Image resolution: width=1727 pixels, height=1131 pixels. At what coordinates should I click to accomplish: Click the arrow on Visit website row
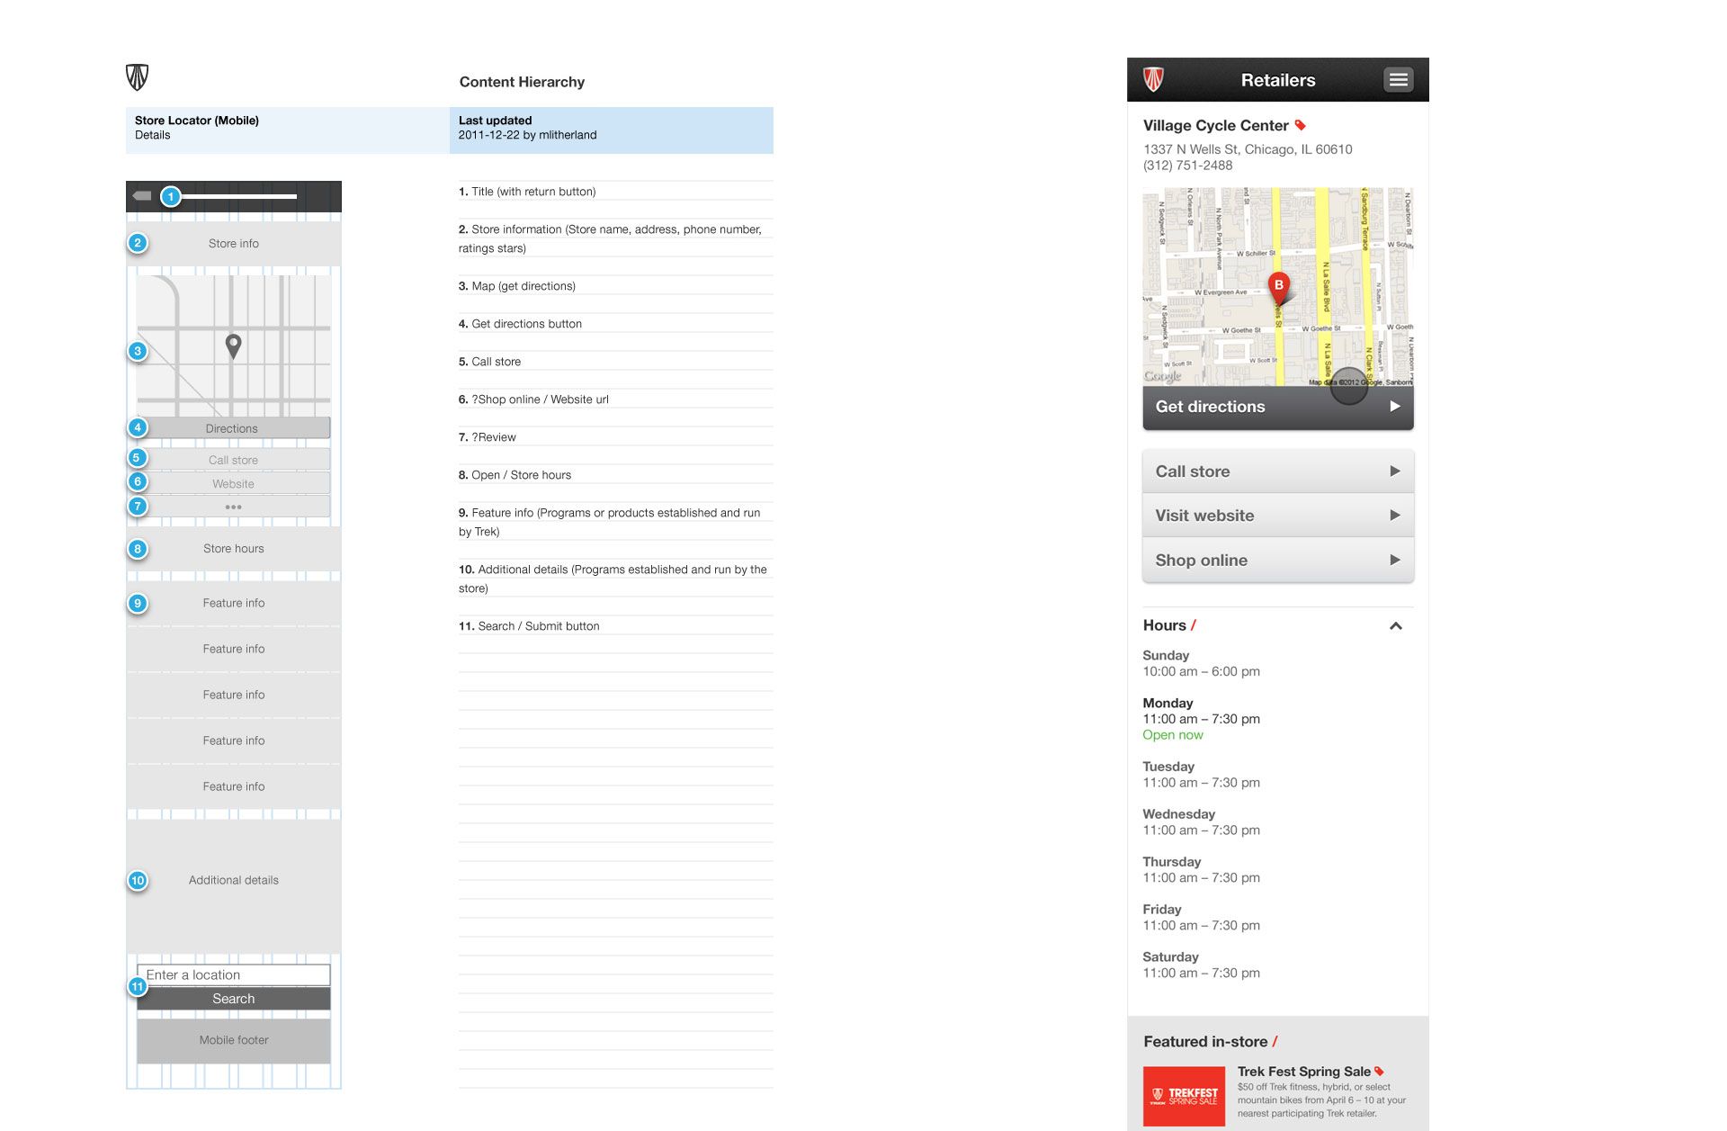pos(1395,516)
